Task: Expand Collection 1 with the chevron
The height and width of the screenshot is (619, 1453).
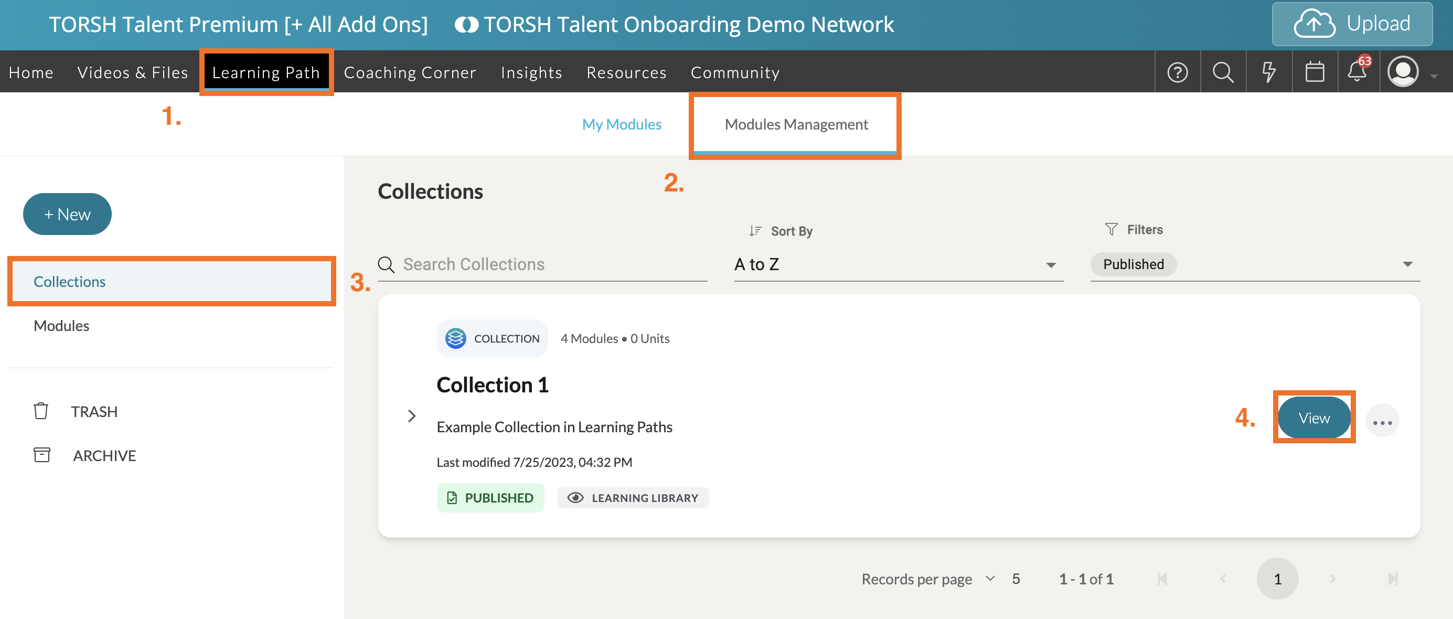Action: click(x=412, y=416)
